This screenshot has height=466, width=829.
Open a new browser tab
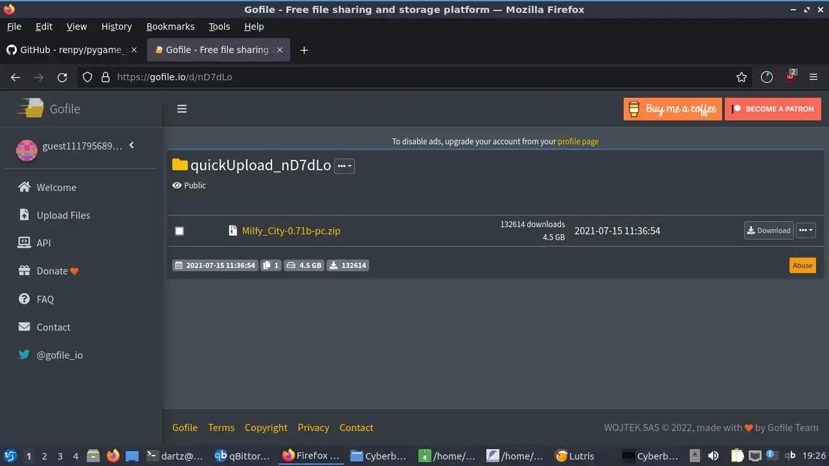pyautogui.click(x=304, y=50)
